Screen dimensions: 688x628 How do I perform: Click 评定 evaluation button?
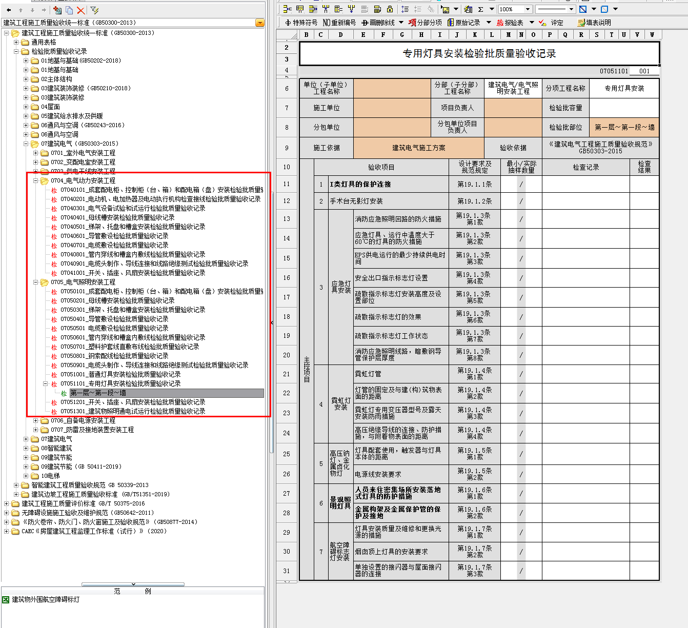pyautogui.click(x=552, y=23)
